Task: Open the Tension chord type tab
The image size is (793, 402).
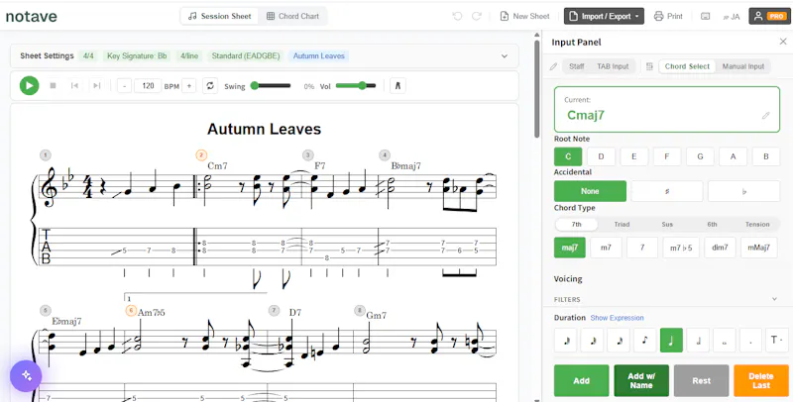Action: pos(757,224)
